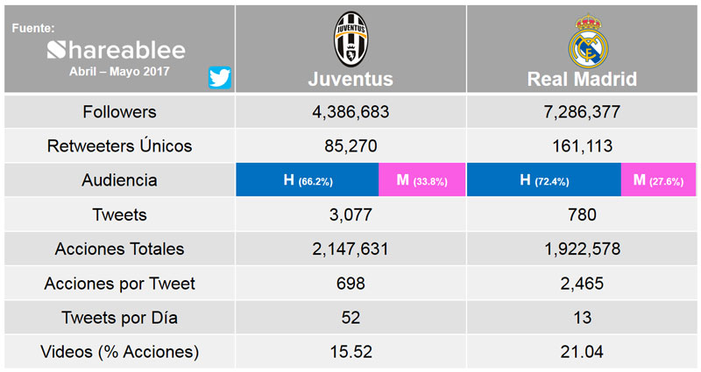Click the Followers row label
Image resolution: width=701 pixels, height=372 pixels.
click(119, 112)
